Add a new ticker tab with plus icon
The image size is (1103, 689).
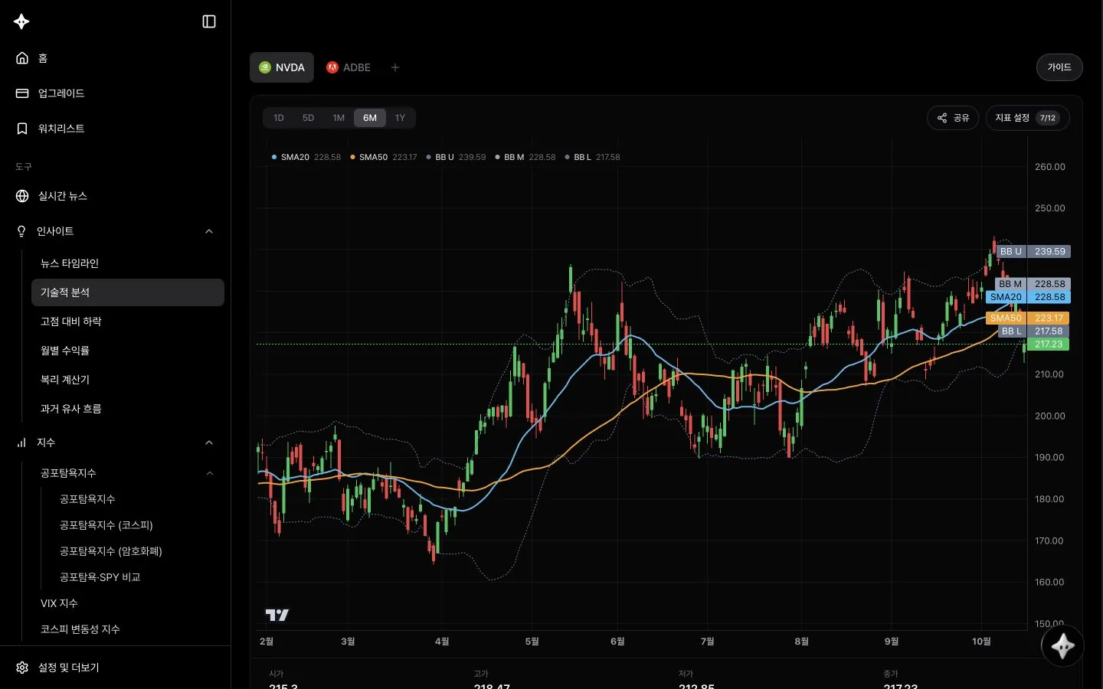coord(395,67)
